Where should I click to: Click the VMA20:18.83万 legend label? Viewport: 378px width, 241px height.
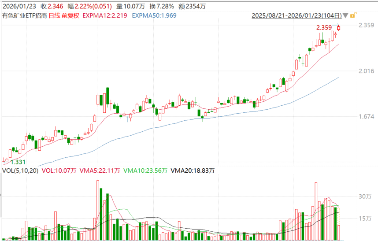192,171
